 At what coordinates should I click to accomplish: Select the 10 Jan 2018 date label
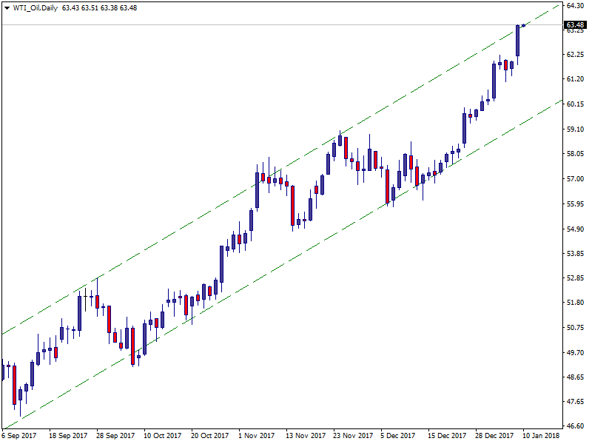pos(541,436)
